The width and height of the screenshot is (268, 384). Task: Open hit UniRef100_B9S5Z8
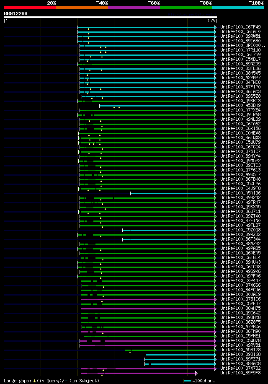240,96
